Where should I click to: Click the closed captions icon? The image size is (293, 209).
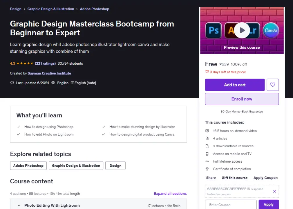72,83
